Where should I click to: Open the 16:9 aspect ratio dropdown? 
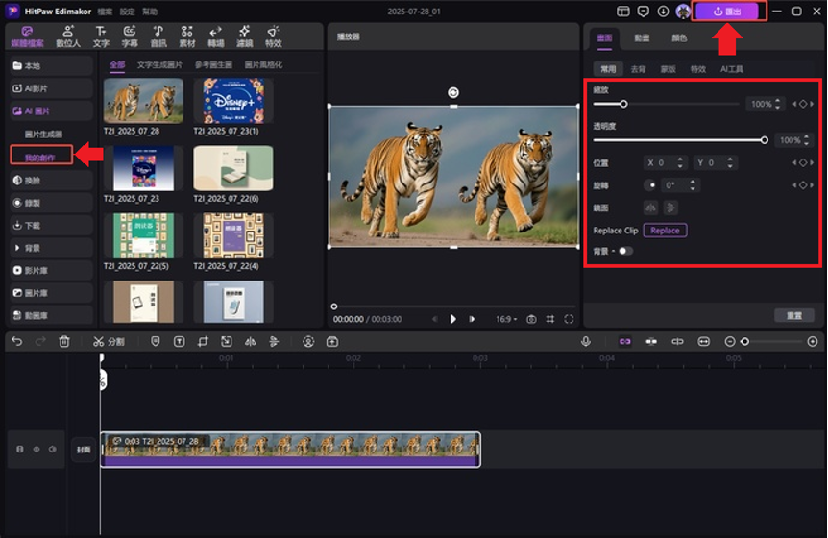click(x=506, y=319)
